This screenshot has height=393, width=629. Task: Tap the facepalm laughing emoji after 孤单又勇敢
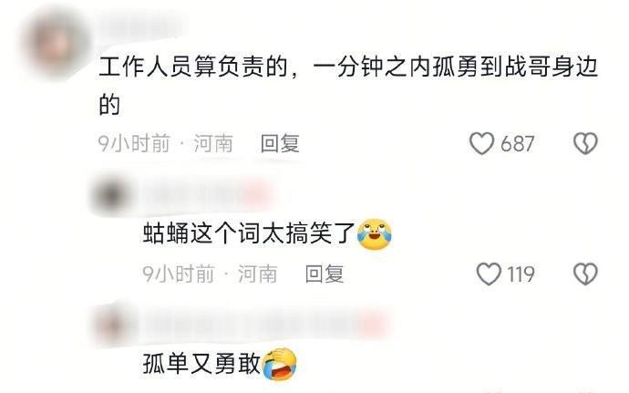pos(279,364)
